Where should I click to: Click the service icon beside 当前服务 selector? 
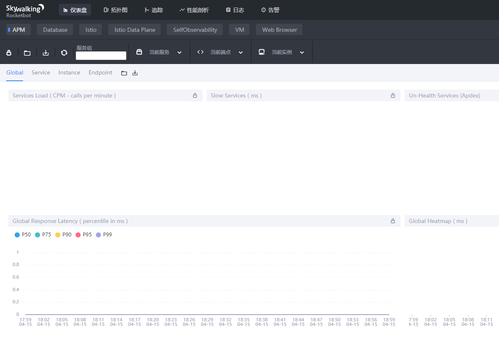pyautogui.click(x=139, y=52)
